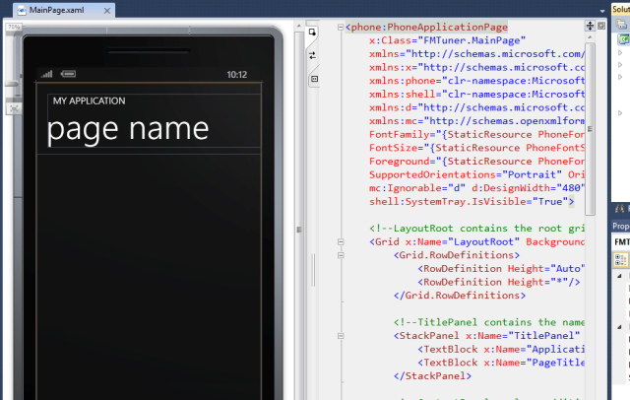This screenshot has width=630, height=400.
Task: Click the RowDefinition Height * line
Action: [499, 282]
